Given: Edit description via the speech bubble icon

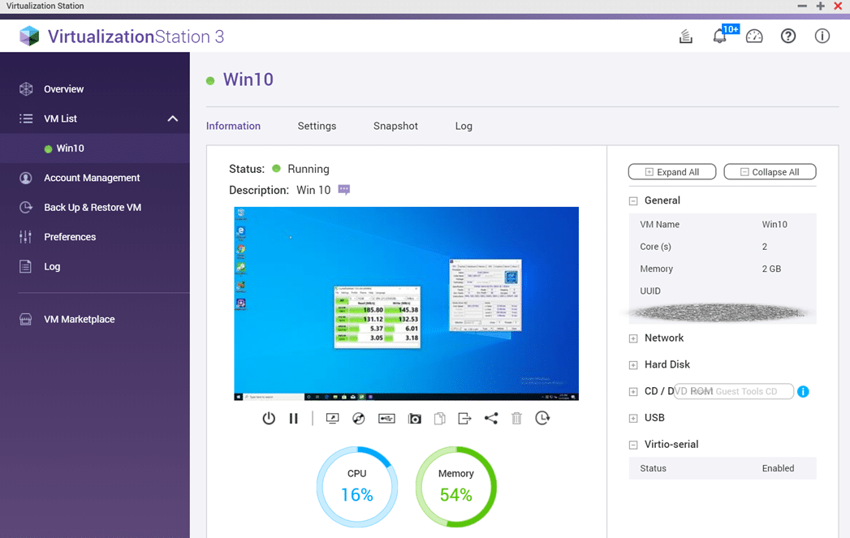Looking at the screenshot, I should pos(343,190).
